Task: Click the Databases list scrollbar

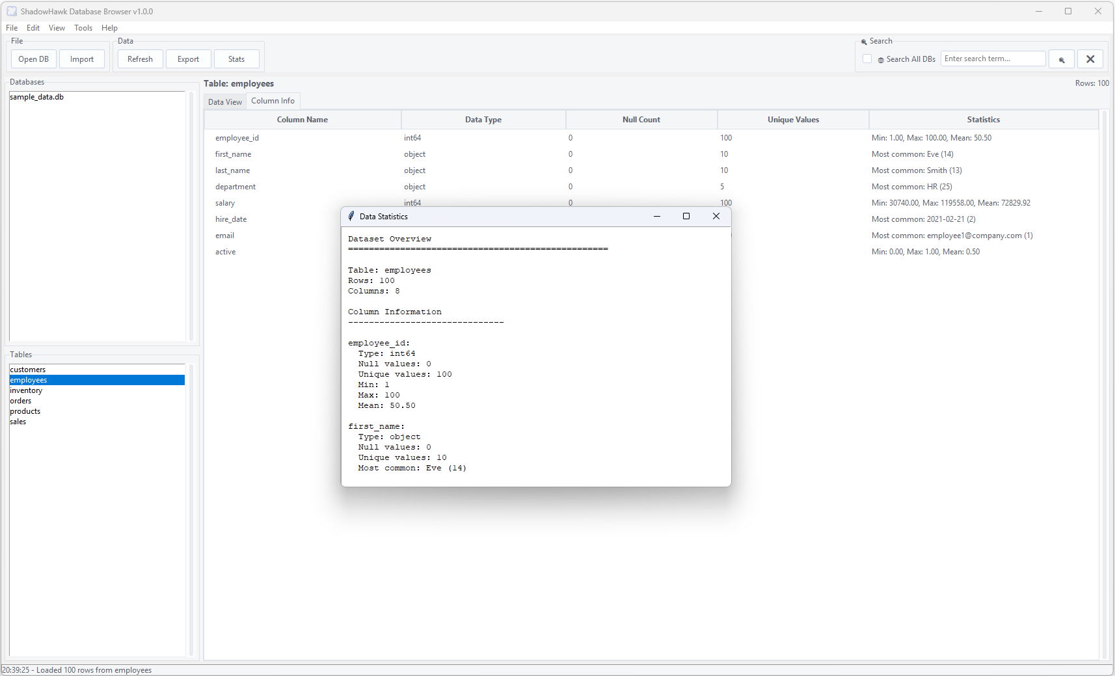Action: (x=191, y=216)
